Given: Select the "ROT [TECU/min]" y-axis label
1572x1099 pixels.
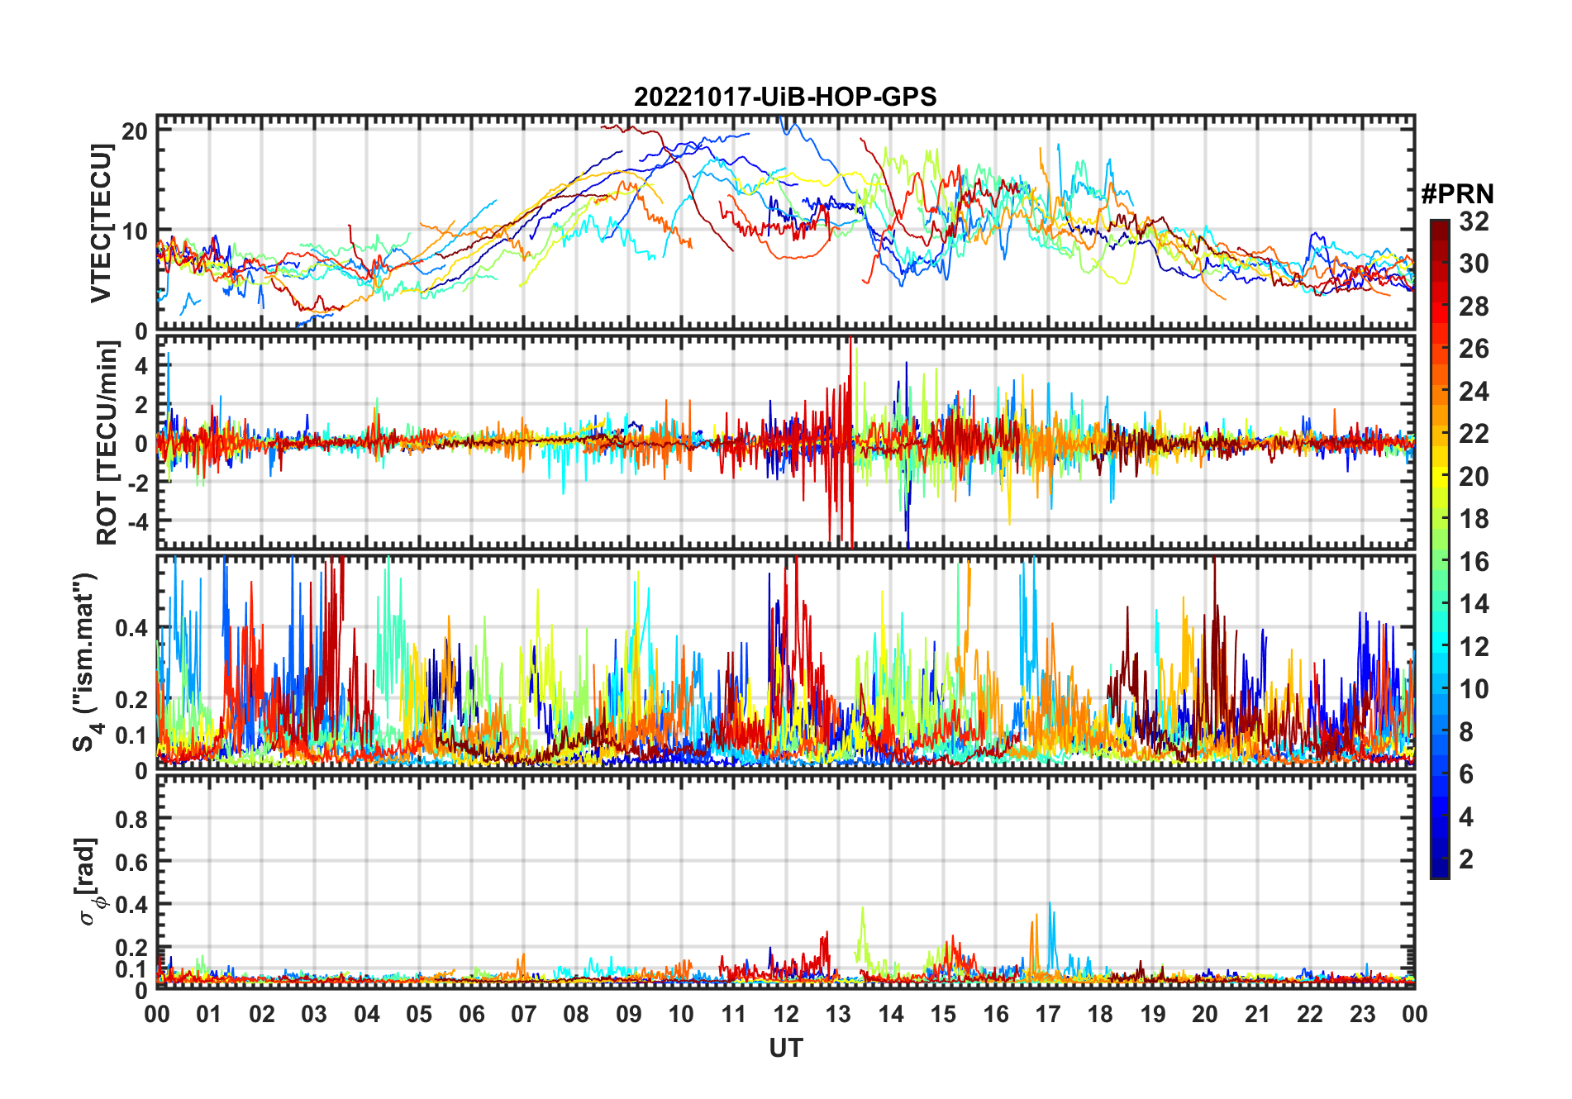Looking at the screenshot, I should 107,443.
